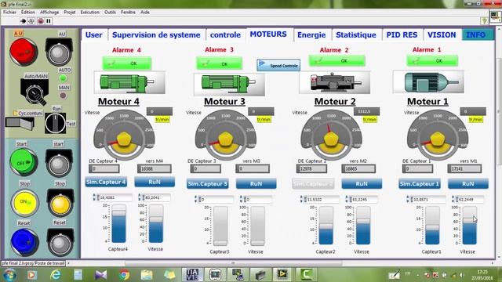Open the Fichier menu
502x282 pixels.
[9, 13]
